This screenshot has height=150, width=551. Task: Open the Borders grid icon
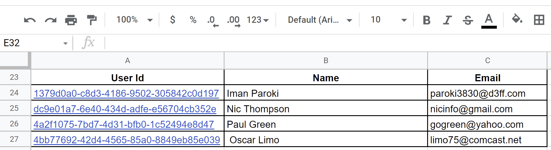pos(539,20)
